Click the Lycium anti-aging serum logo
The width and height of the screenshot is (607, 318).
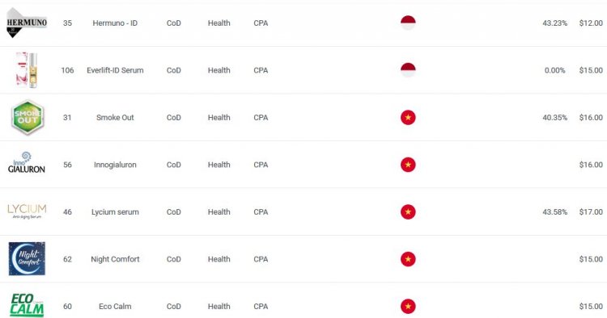pyautogui.click(x=27, y=211)
